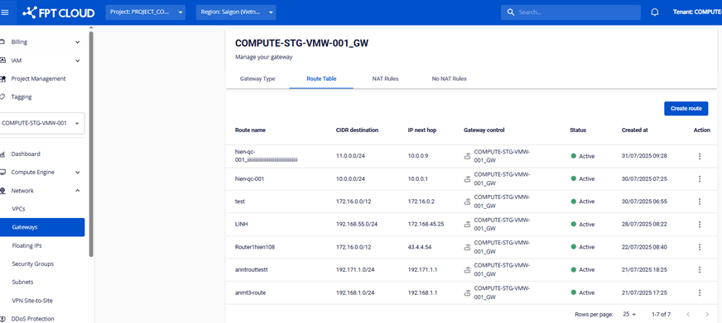The height and width of the screenshot is (323, 722).
Task: Click the Gateway control column header
Action: (484, 130)
